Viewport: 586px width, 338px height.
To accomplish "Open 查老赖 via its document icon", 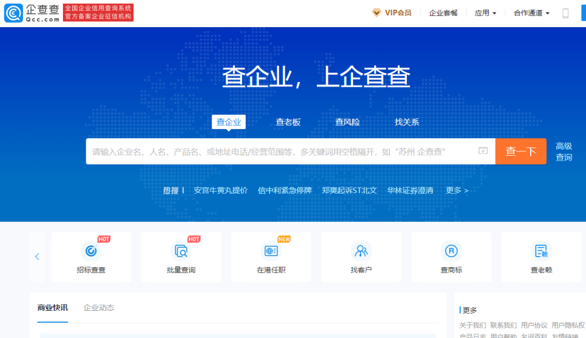I will pyautogui.click(x=541, y=251).
